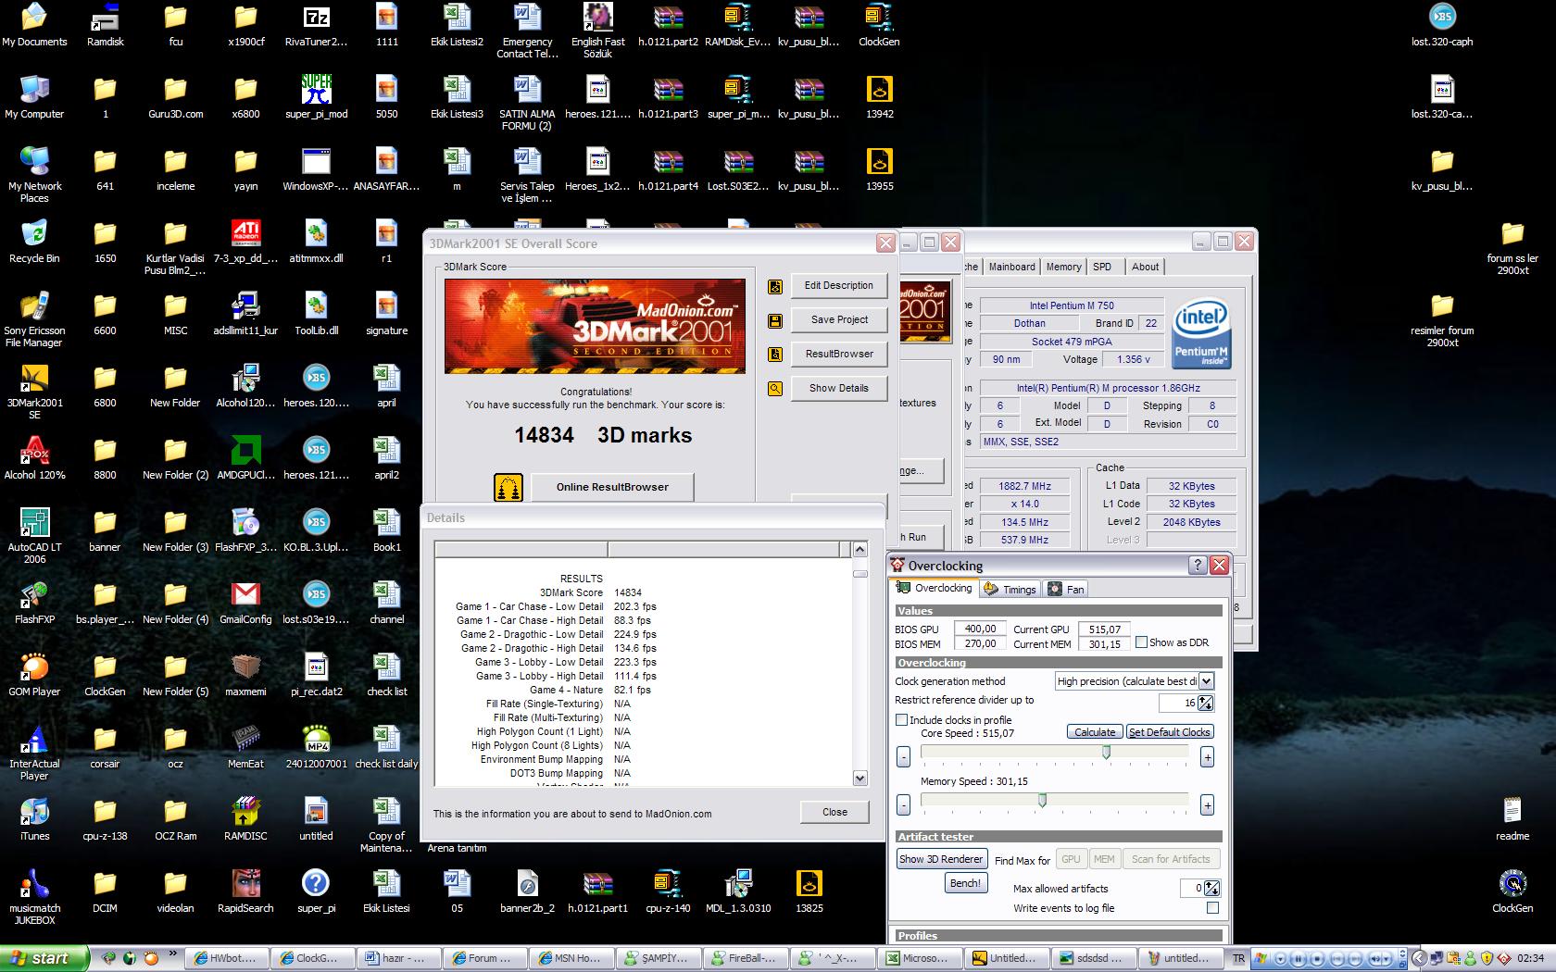Image resolution: width=1556 pixels, height=972 pixels.
Task: Switch to the Timings tab
Action: coord(1010,589)
